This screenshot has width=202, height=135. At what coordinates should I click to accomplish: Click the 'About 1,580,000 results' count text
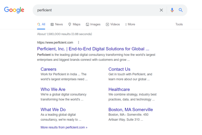[64, 34]
